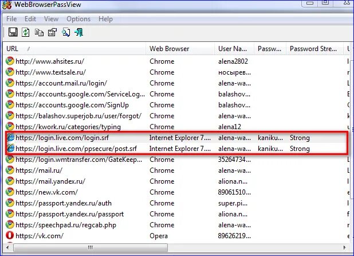
Task: Sort by the Web Browser column header
Action: [180, 49]
